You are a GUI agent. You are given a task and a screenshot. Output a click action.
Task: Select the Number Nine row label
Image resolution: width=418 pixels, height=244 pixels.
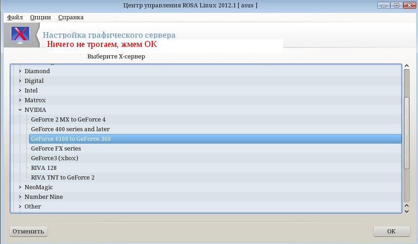[44, 197]
